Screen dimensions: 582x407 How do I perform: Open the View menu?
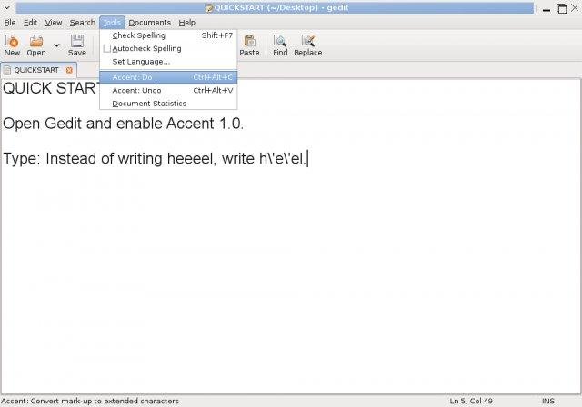click(x=54, y=23)
